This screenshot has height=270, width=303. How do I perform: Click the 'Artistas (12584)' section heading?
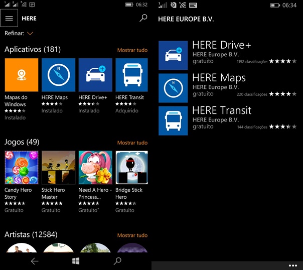click(x=31, y=235)
